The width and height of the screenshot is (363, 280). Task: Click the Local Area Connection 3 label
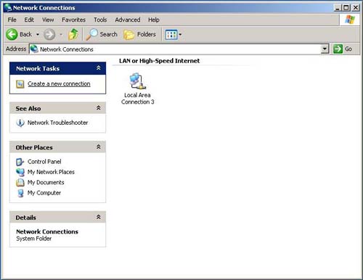(x=137, y=99)
